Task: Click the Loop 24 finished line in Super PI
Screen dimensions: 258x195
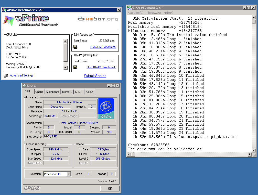Action: tap(168, 133)
